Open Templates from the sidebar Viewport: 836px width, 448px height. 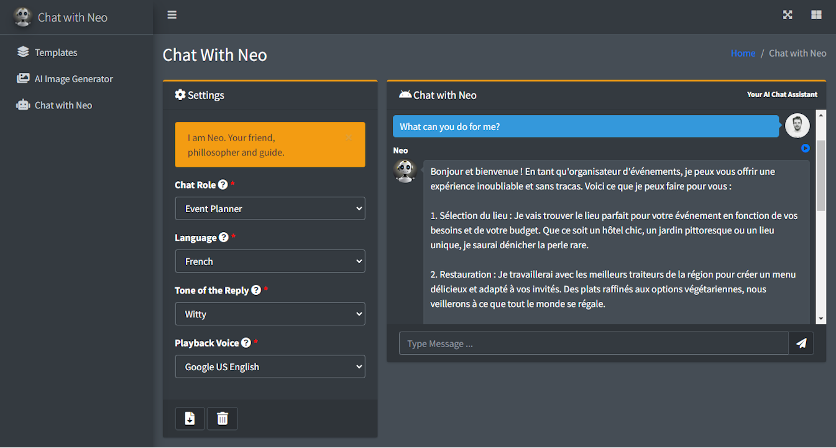point(55,52)
